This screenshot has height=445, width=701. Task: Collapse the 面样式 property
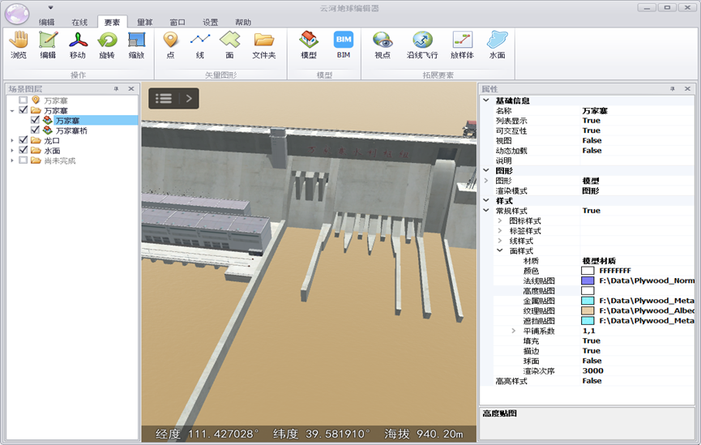click(x=500, y=250)
